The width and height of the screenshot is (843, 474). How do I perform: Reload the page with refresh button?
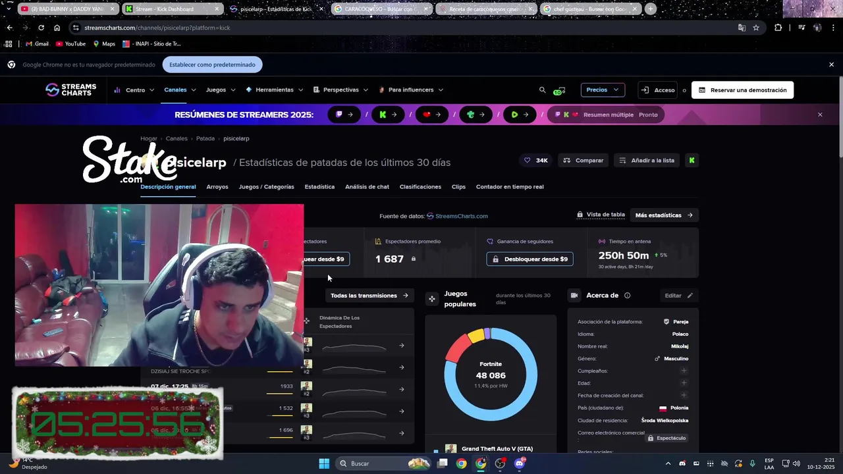pyautogui.click(x=41, y=28)
